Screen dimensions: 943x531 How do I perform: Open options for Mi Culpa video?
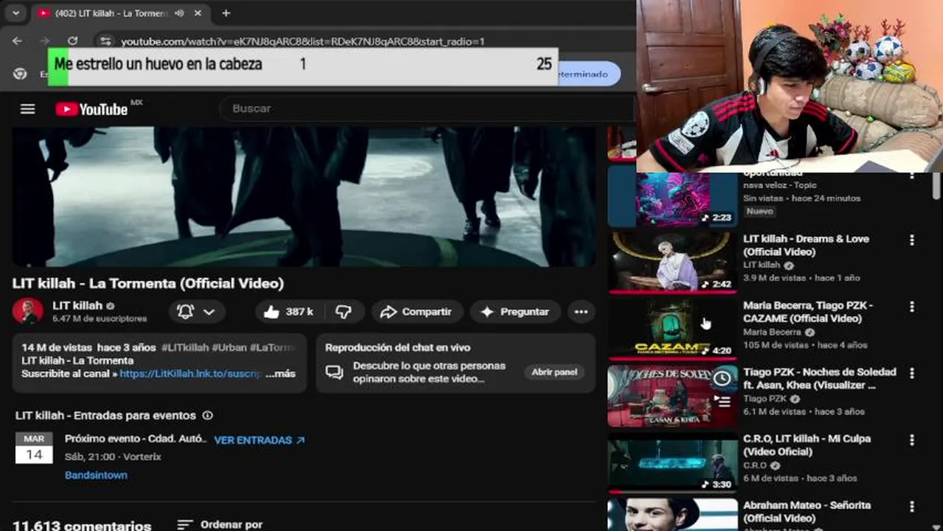912,440
